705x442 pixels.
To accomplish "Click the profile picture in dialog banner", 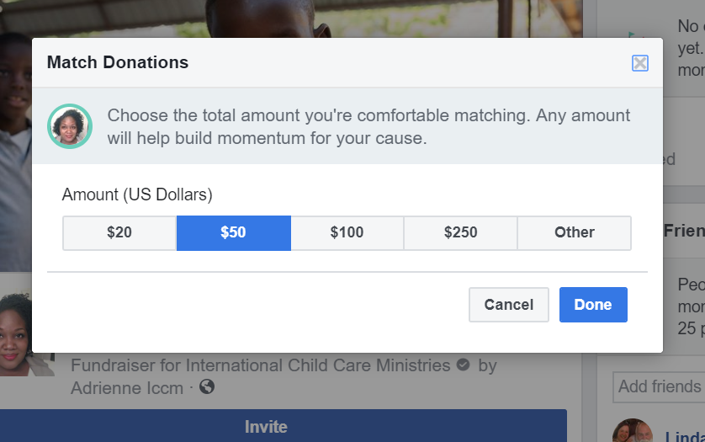I will tap(70, 126).
